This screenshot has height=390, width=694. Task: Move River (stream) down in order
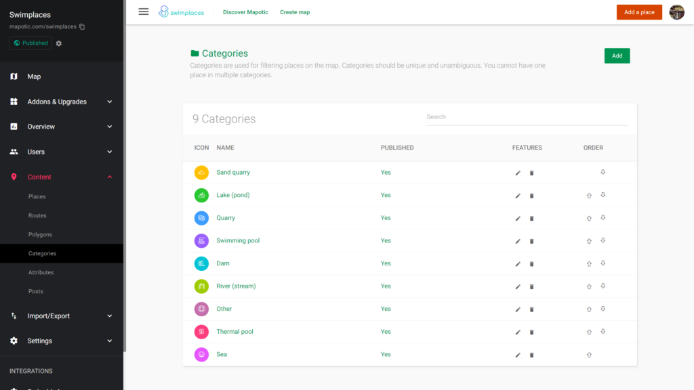click(603, 286)
